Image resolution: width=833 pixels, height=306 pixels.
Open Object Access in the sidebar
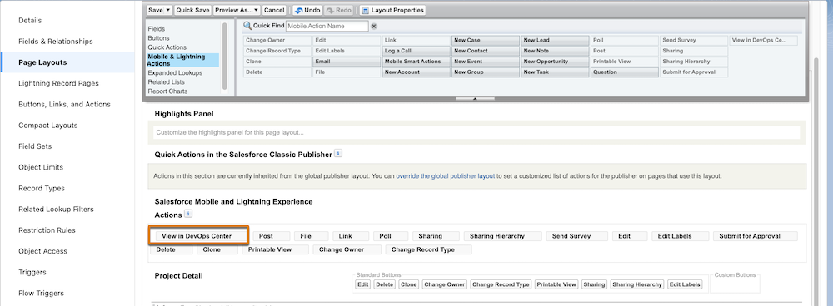42,251
